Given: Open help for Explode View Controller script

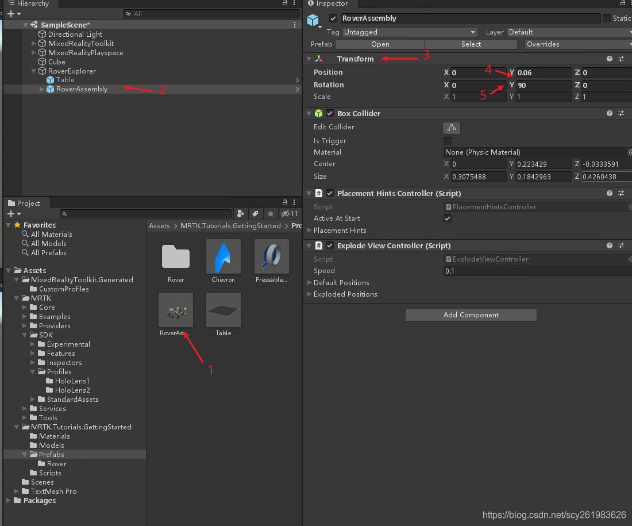Looking at the screenshot, I should point(609,245).
